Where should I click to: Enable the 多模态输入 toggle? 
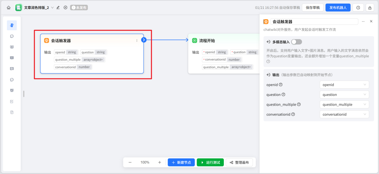pyautogui.click(x=296, y=42)
